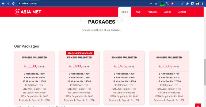This screenshot has width=206, height=107.
Task: Open the Packages nav item
Action: tap(152, 12)
